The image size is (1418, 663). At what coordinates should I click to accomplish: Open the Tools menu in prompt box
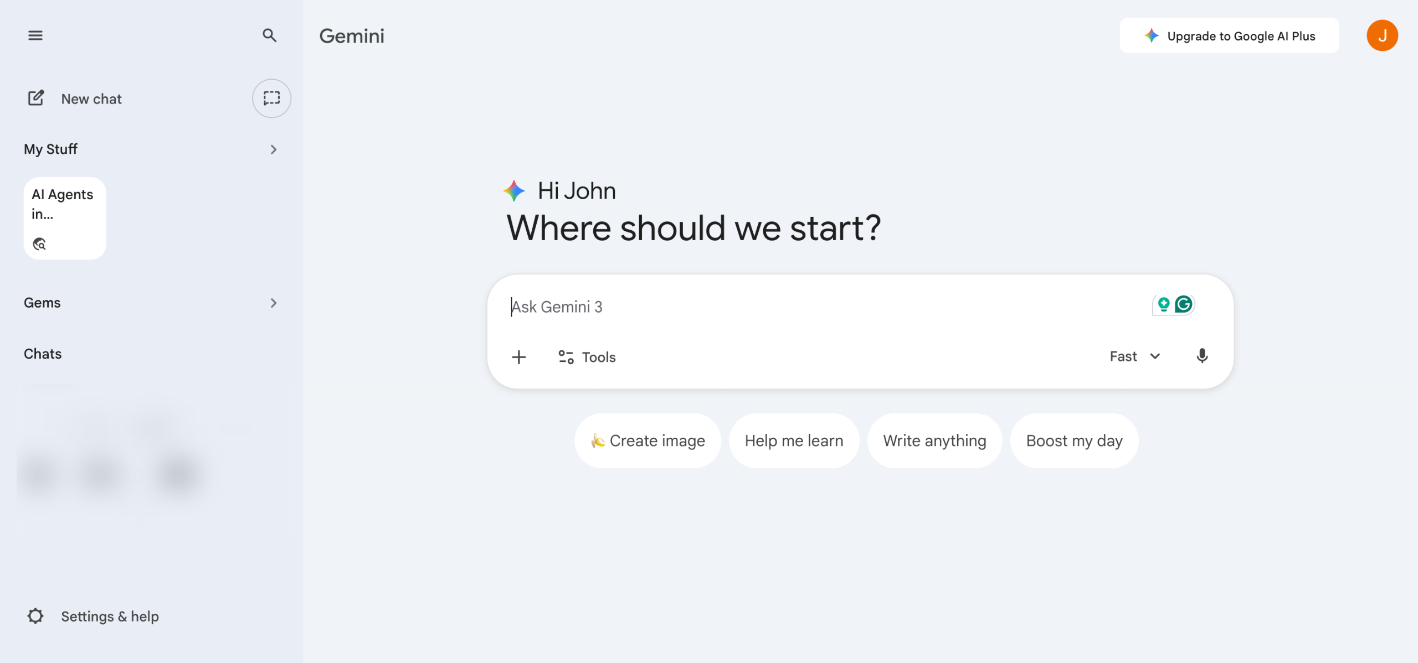[587, 357]
